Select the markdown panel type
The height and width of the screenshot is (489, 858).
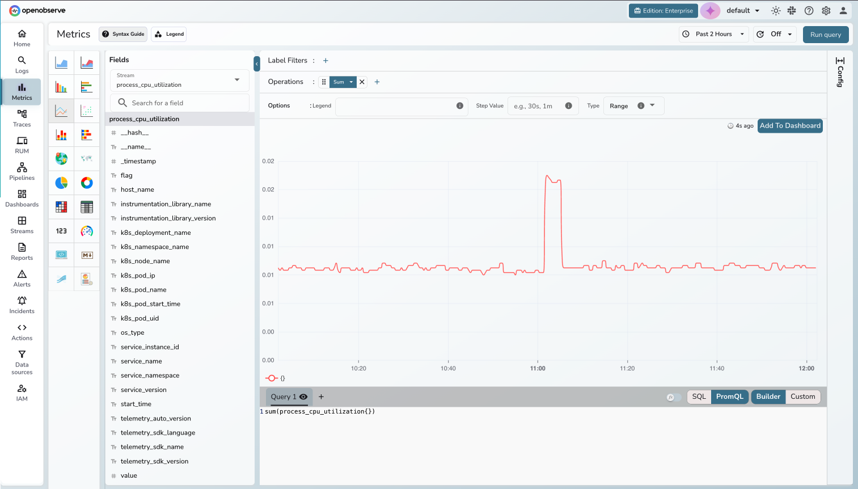pyautogui.click(x=86, y=255)
